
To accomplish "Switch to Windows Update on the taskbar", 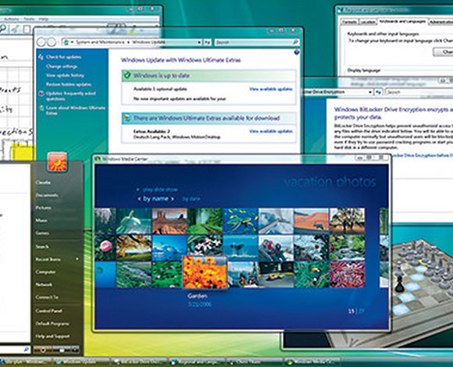I will click(82, 362).
